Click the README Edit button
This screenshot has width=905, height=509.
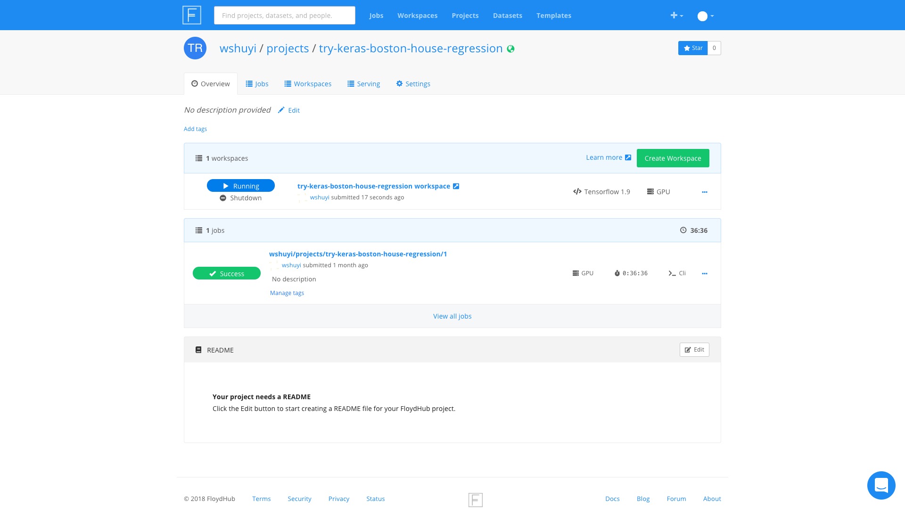point(694,350)
